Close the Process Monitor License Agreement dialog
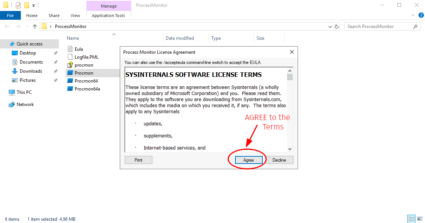425x223 pixels. tap(292, 52)
